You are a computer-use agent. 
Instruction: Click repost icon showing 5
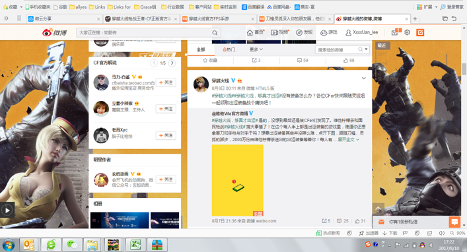[326, 221]
